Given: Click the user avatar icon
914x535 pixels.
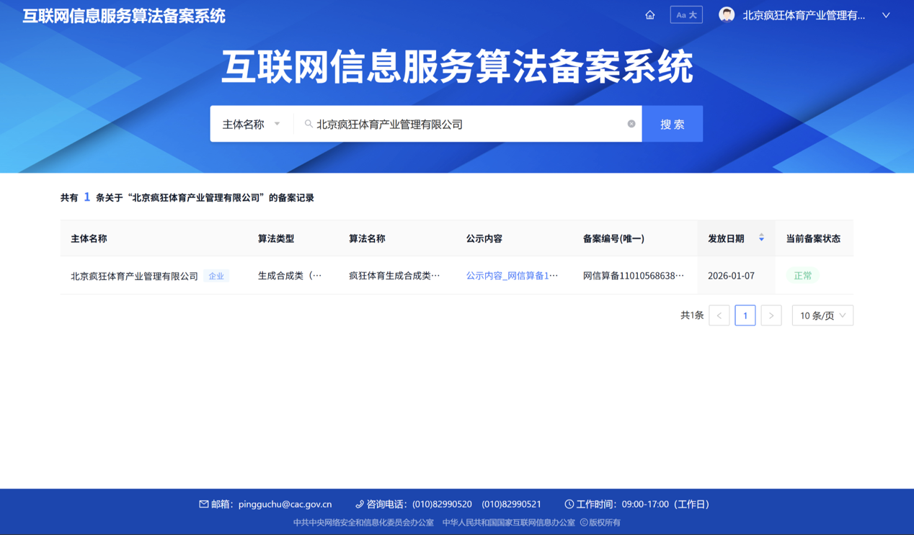Looking at the screenshot, I should [727, 15].
